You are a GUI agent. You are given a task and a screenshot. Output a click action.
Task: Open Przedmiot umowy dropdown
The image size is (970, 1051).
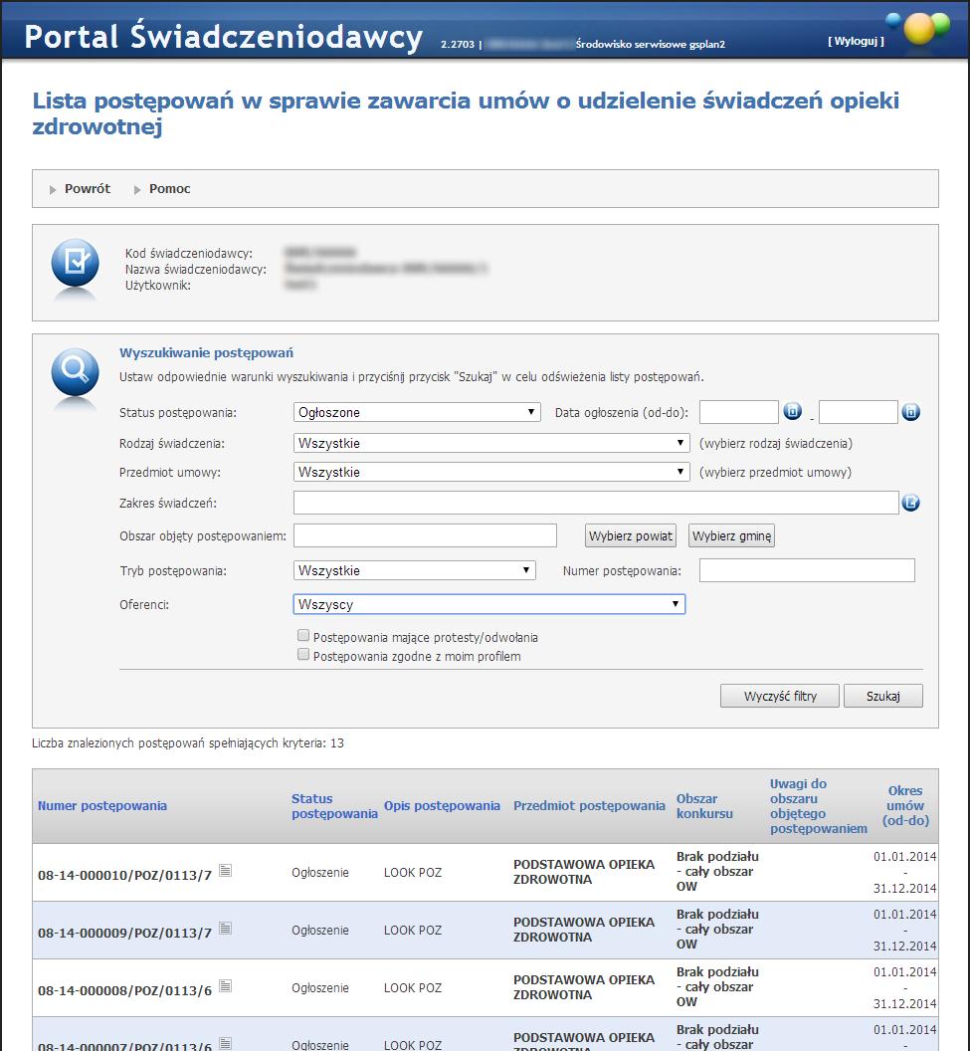click(x=491, y=472)
